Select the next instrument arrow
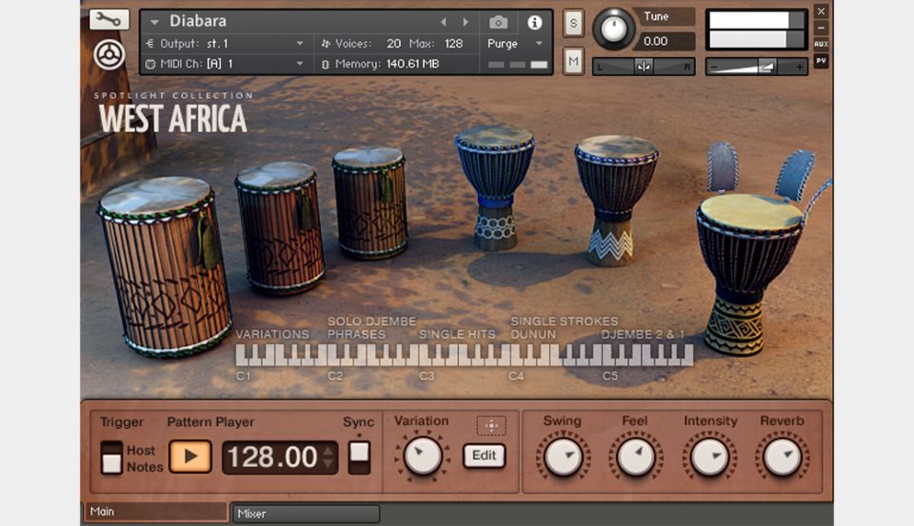Viewport: 914px width, 526px height. pos(466,22)
